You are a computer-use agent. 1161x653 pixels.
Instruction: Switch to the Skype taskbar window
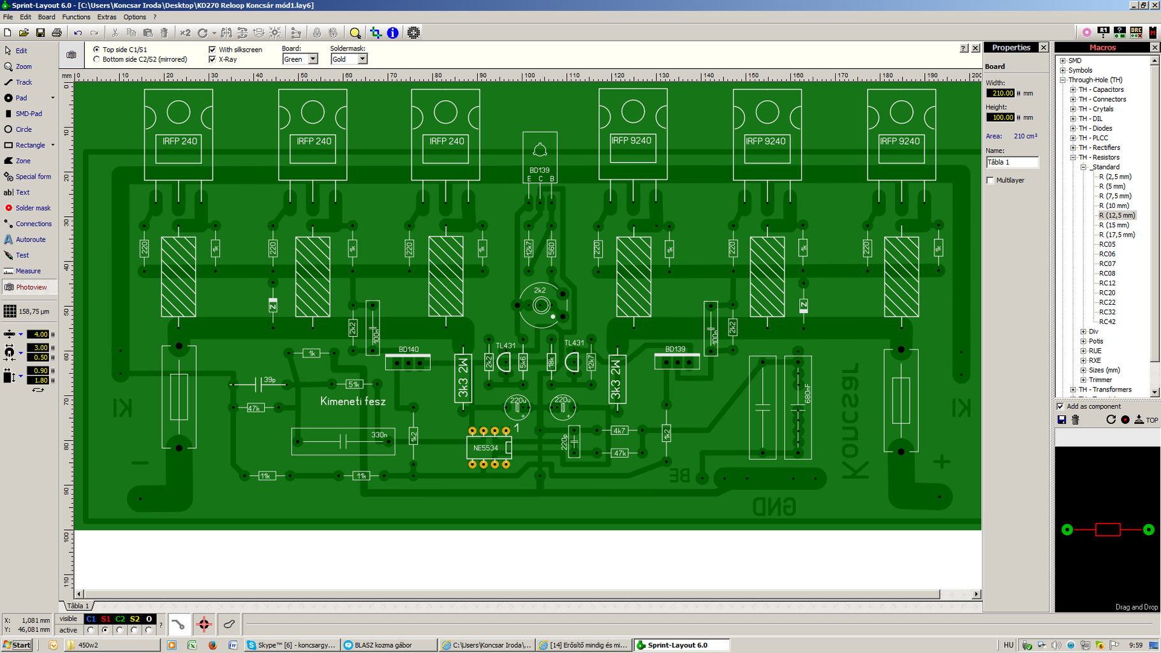click(x=292, y=645)
